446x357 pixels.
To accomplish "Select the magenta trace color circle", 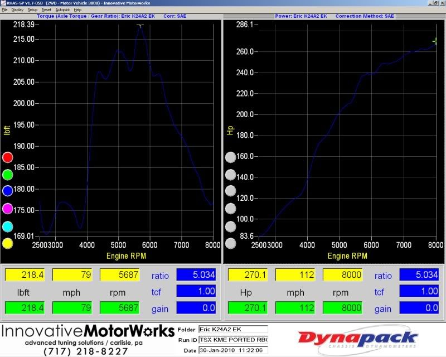I will 8,209.
